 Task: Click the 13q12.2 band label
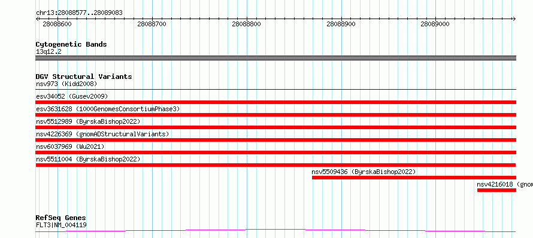pyautogui.click(x=49, y=51)
